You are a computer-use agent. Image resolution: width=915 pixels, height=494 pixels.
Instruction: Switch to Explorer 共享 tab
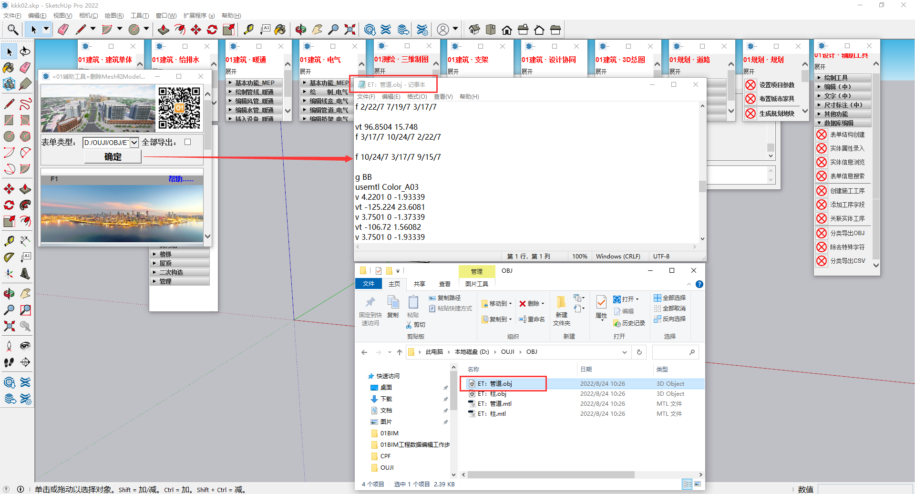(420, 284)
